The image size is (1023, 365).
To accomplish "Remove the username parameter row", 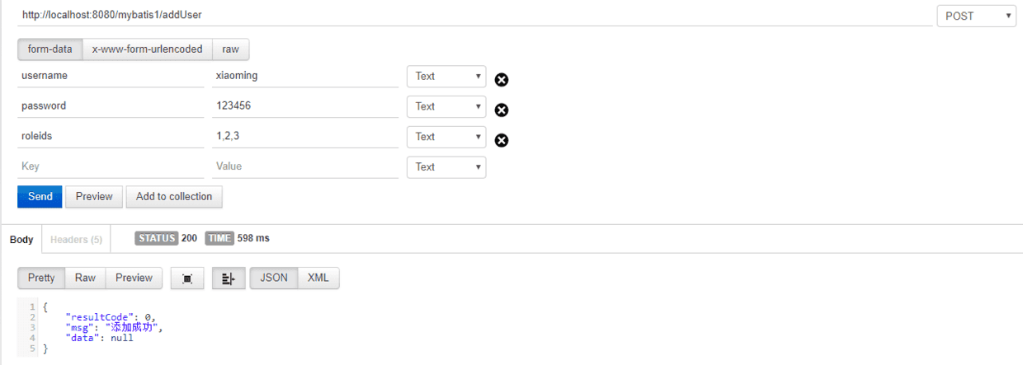I will tap(502, 80).
